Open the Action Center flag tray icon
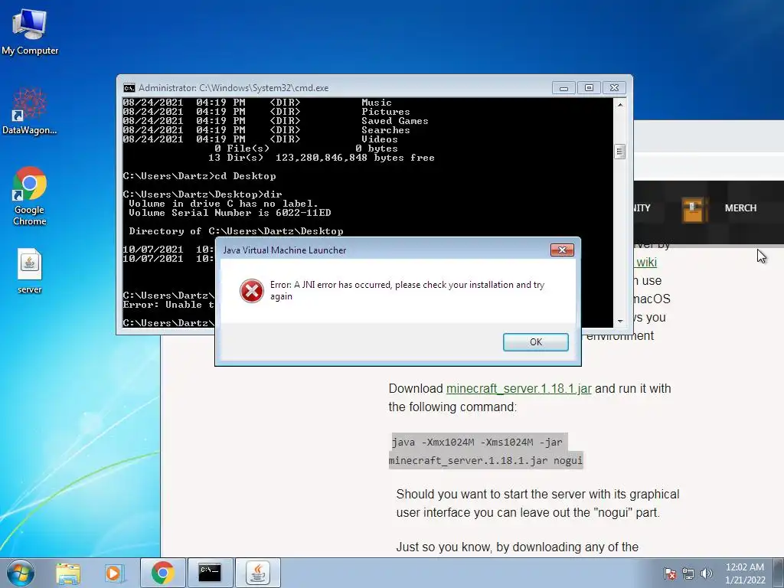This screenshot has width=784, height=588. [x=670, y=573]
